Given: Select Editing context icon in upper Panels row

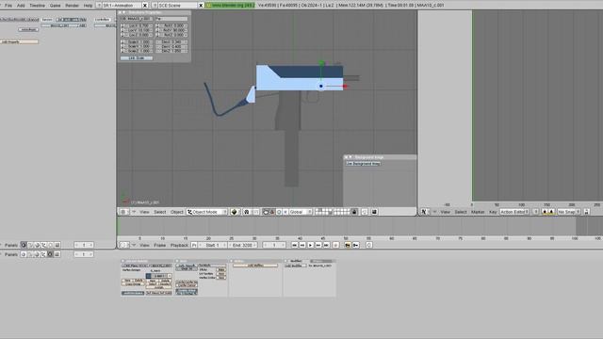Looking at the screenshot, I should [x=50, y=245].
